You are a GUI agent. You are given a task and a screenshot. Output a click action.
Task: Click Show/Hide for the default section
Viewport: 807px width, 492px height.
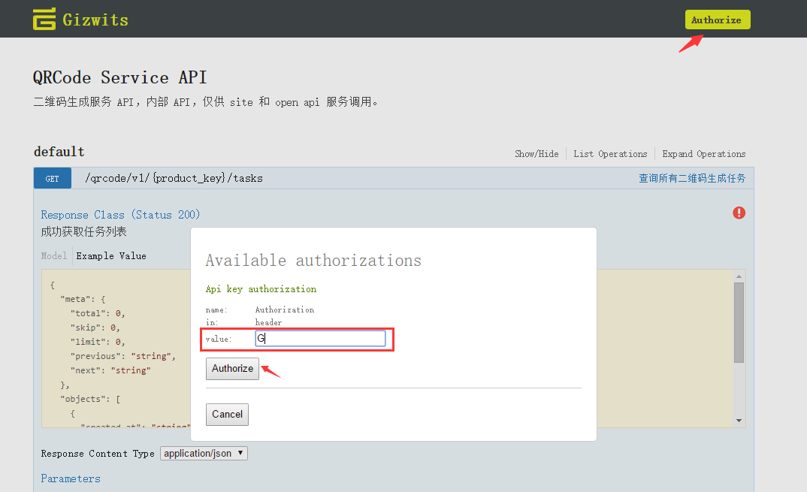click(536, 154)
